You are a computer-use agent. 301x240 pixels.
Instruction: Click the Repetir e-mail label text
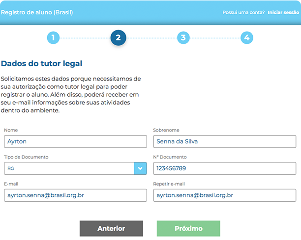pos(170,184)
